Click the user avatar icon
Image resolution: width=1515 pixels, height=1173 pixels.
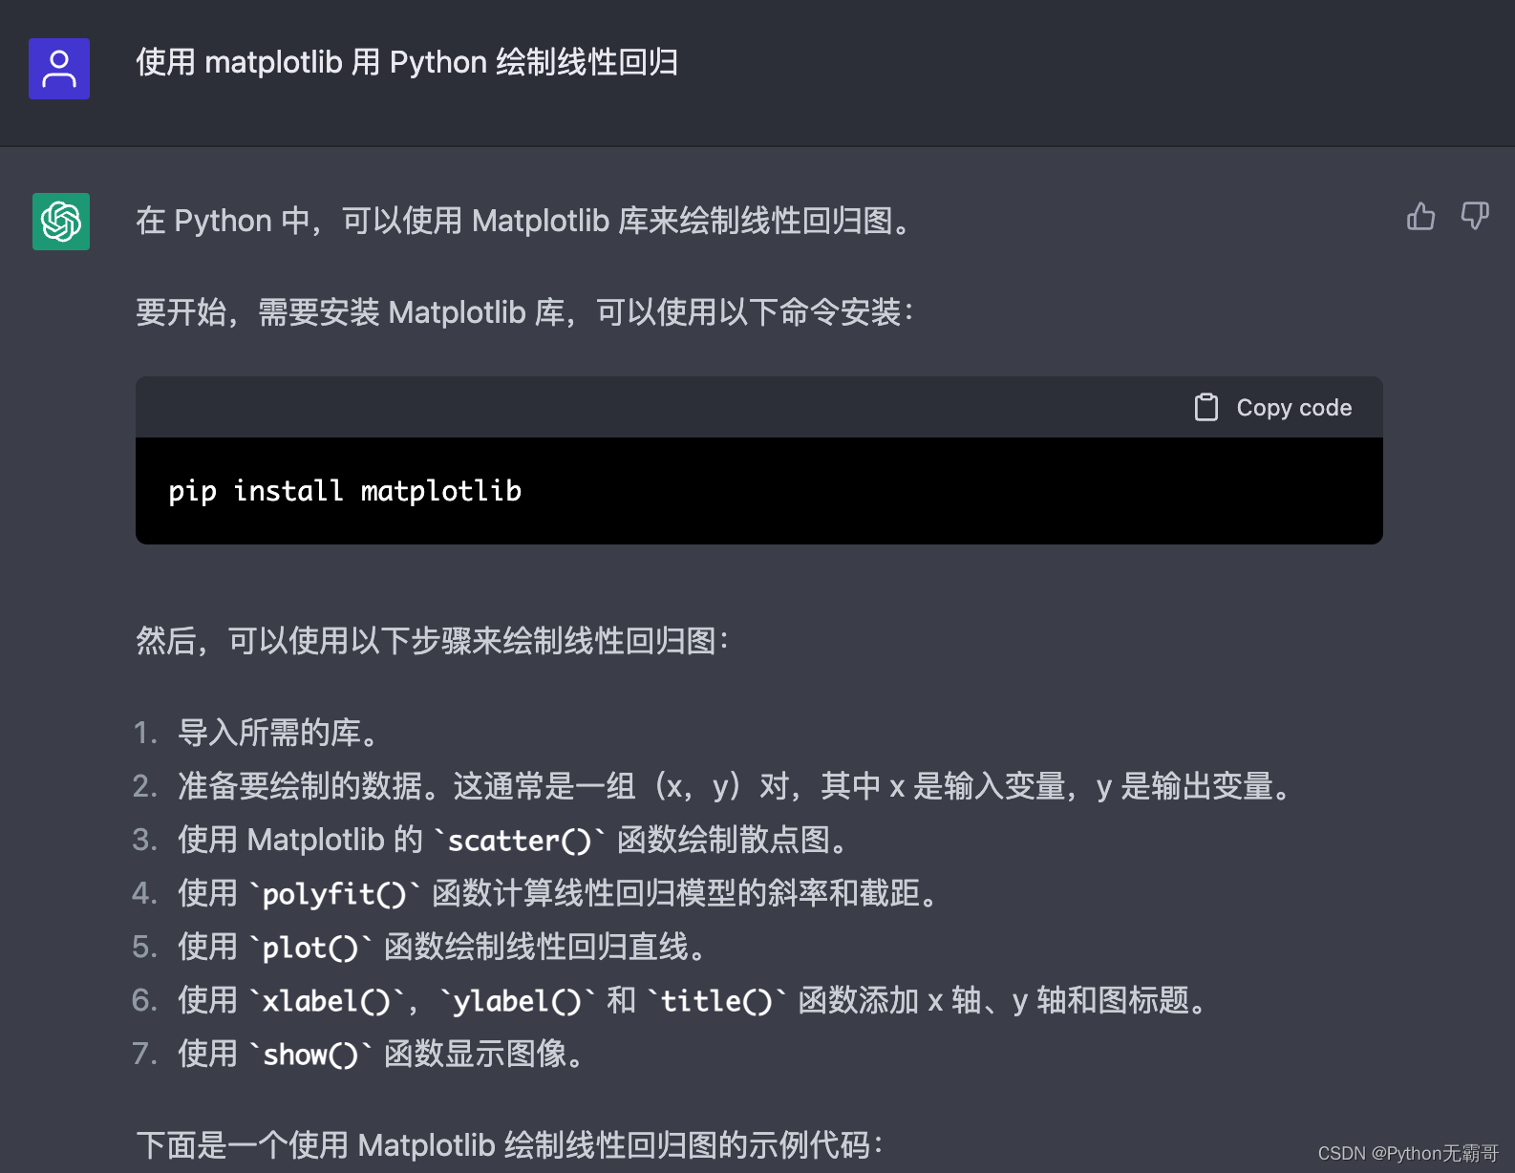click(59, 68)
